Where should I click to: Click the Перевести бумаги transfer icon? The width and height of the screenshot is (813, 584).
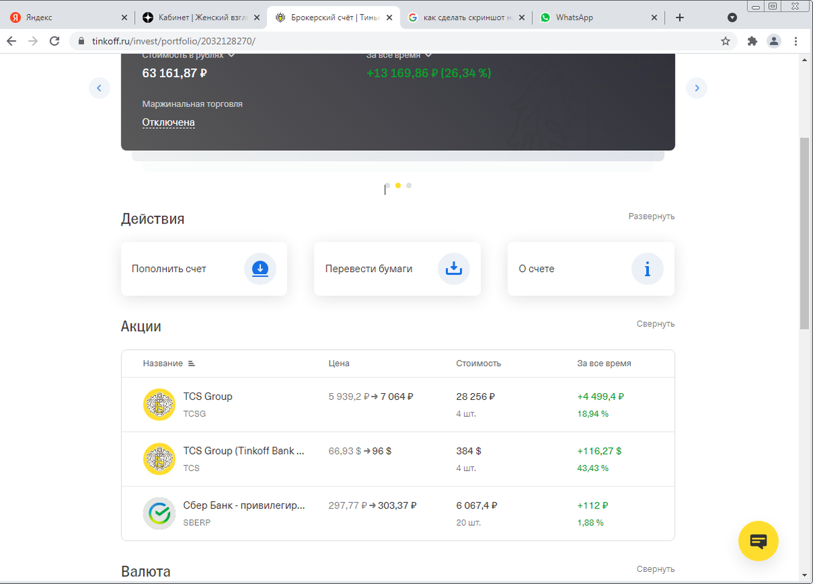[x=454, y=269]
